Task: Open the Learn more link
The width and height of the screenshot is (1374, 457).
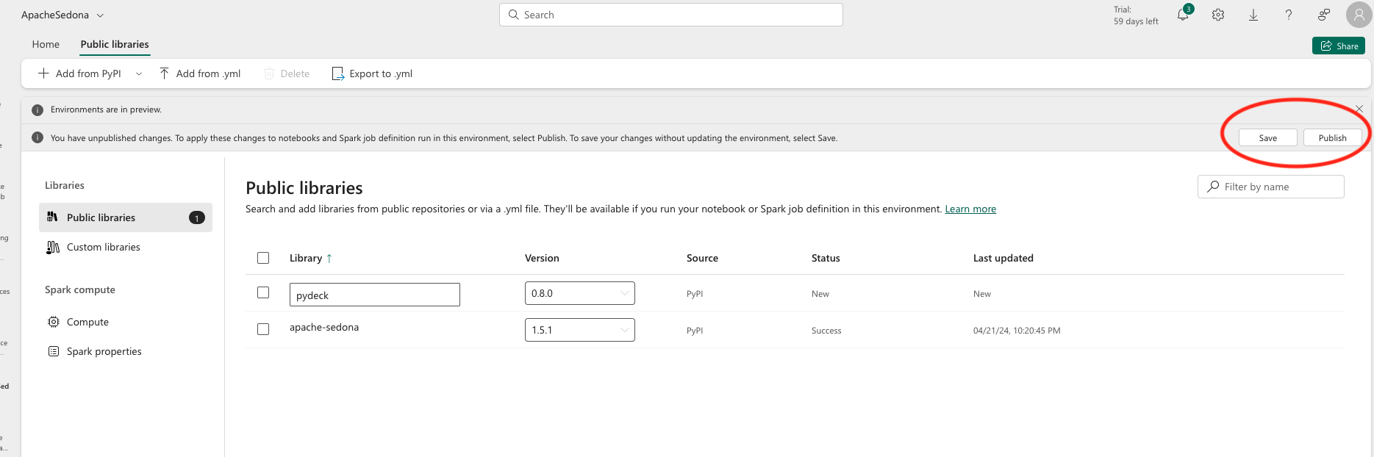Action: pyautogui.click(x=970, y=209)
